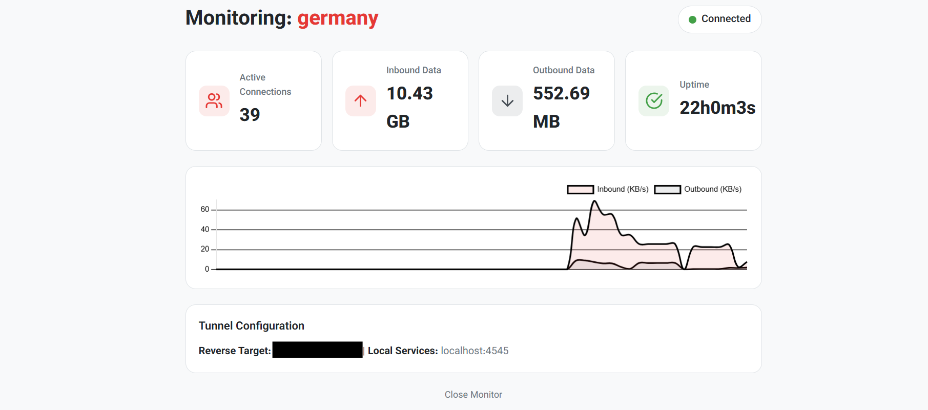
Task: Click the inbound traffic peak on the chart
Action: pyautogui.click(x=595, y=201)
